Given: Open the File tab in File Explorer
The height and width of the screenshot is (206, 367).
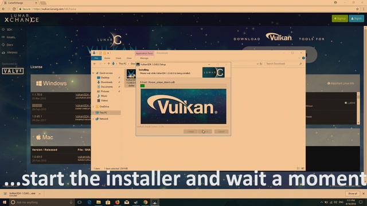Looking at the screenshot, I should click(x=96, y=58).
